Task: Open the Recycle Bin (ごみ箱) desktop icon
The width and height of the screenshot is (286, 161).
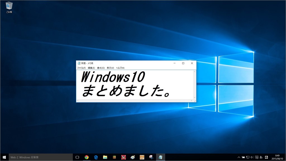Action: click(9, 7)
